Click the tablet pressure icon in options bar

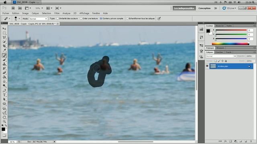click(x=159, y=19)
